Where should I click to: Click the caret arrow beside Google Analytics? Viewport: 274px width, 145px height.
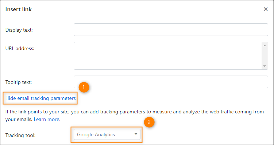pos(136,134)
